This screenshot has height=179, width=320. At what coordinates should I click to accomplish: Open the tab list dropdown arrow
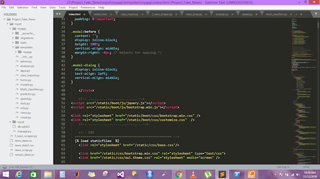[316, 14]
